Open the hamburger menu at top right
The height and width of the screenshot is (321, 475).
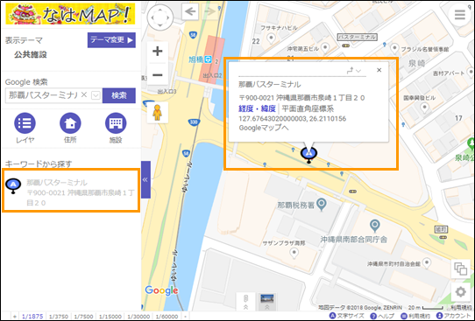(x=460, y=15)
